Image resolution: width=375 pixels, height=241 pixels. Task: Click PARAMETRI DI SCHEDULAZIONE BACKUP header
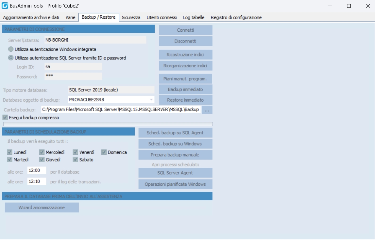click(x=68, y=132)
